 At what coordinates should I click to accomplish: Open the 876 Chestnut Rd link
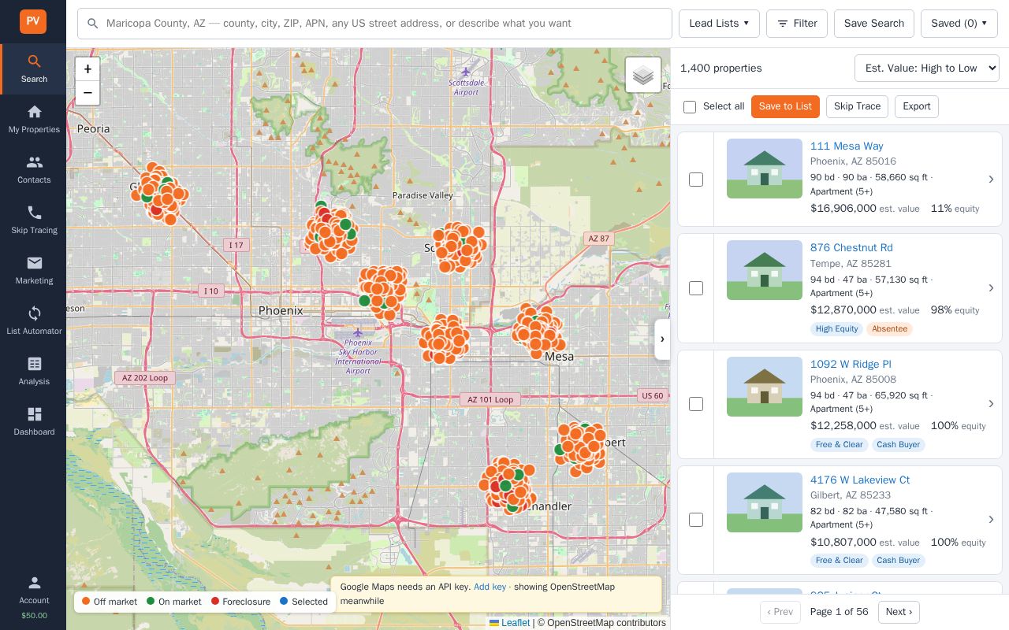click(851, 247)
